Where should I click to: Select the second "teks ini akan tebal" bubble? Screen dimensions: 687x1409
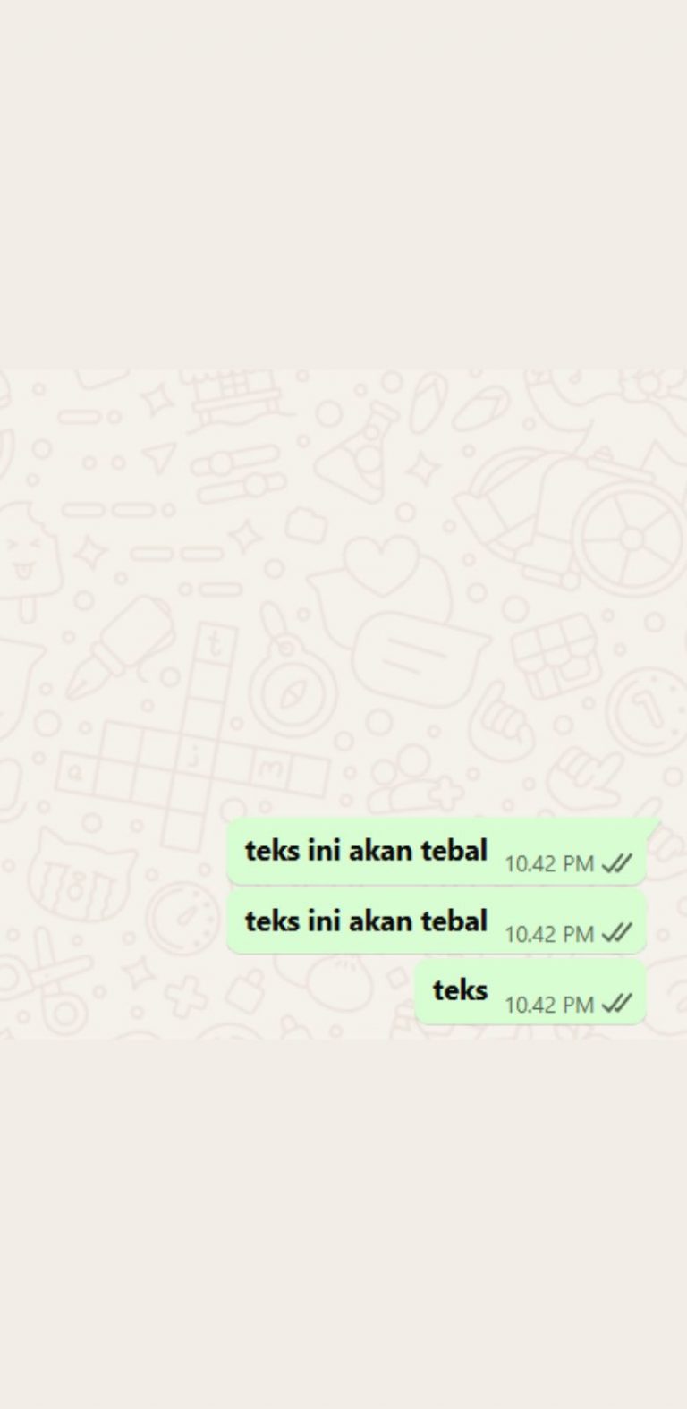[x=437, y=921]
